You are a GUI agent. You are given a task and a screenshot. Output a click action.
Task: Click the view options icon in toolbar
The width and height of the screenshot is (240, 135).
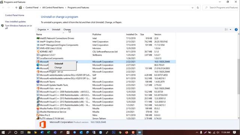coord(226,30)
